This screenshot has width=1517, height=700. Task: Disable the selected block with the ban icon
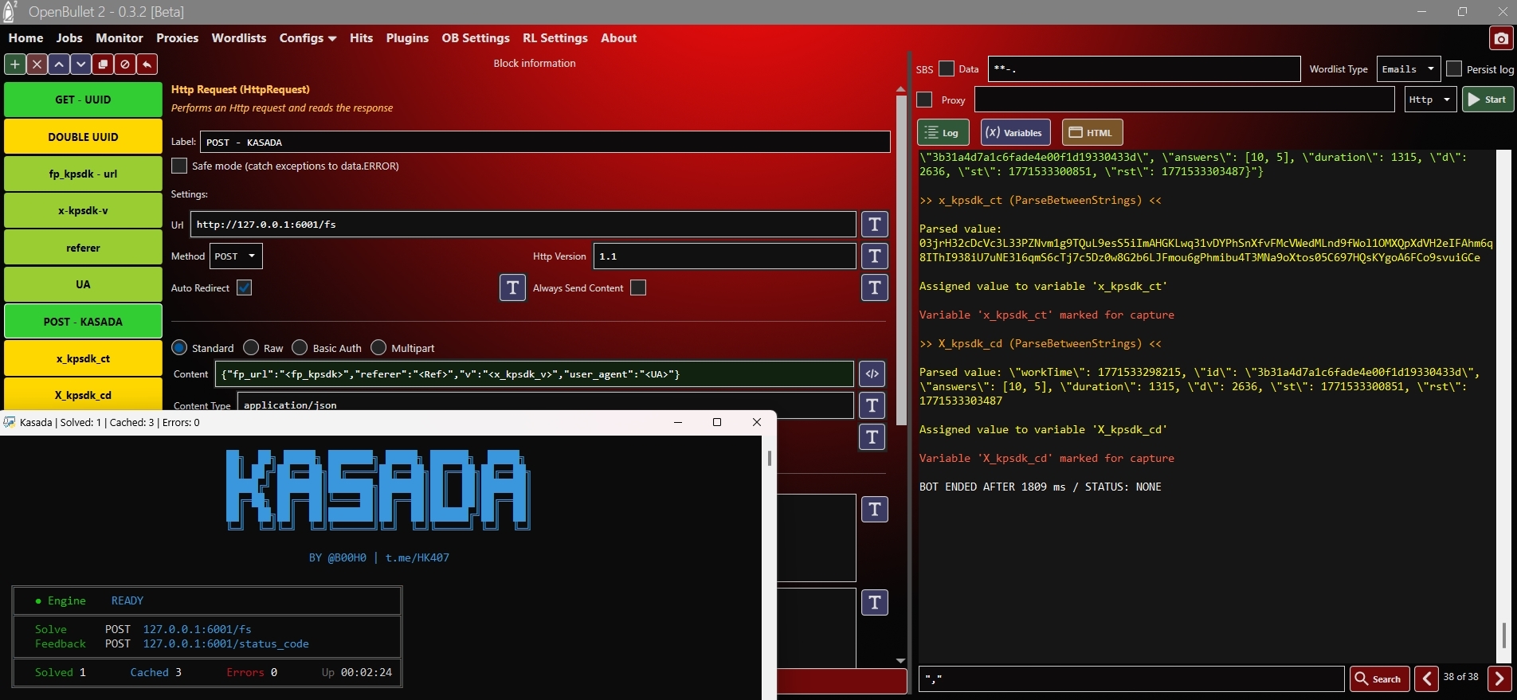point(125,65)
